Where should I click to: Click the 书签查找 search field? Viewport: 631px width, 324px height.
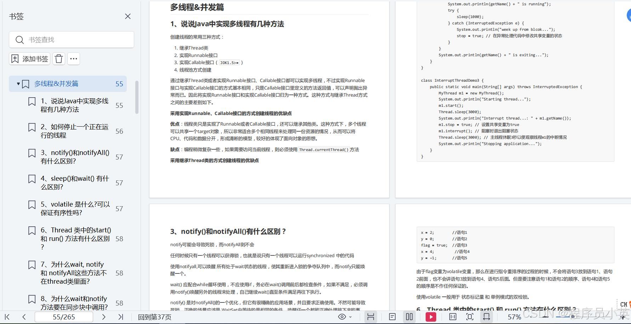point(72,40)
